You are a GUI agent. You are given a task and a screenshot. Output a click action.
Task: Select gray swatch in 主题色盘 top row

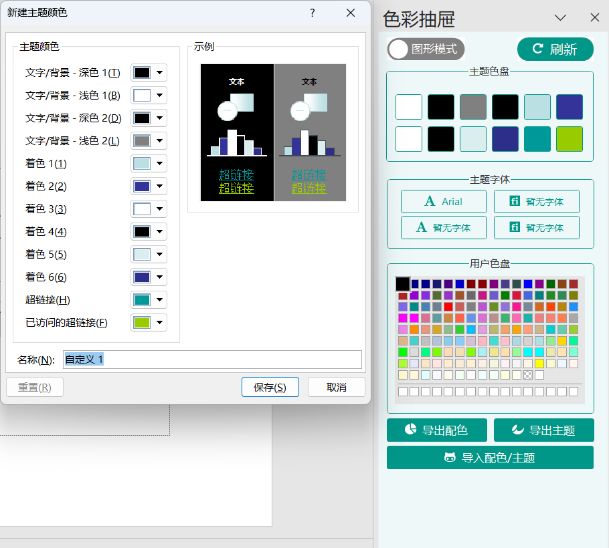pos(473,107)
